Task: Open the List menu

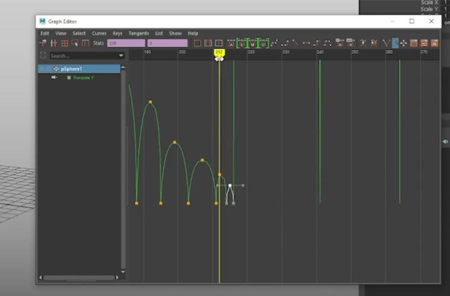Action: [x=159, y=33]
